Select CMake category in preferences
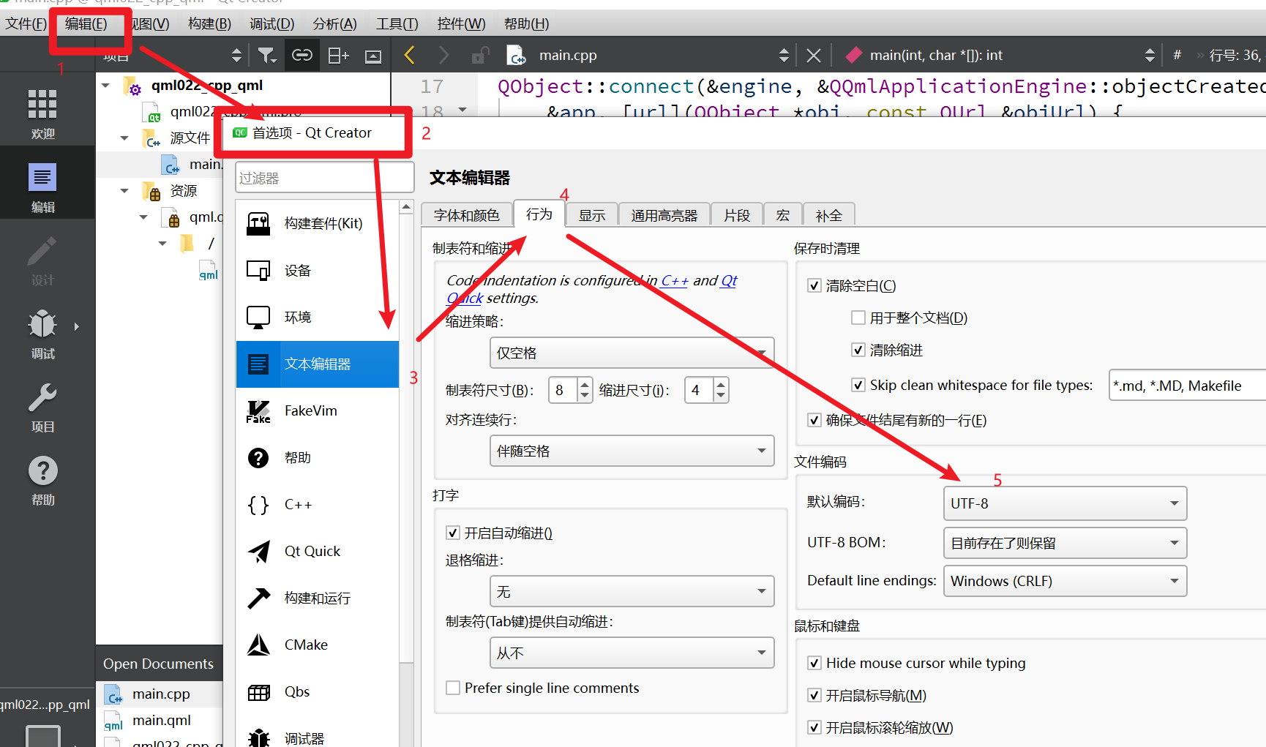The image size is (1266, 747). [318, 645]
